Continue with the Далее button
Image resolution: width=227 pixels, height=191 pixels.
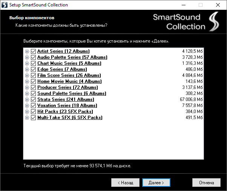156,183
